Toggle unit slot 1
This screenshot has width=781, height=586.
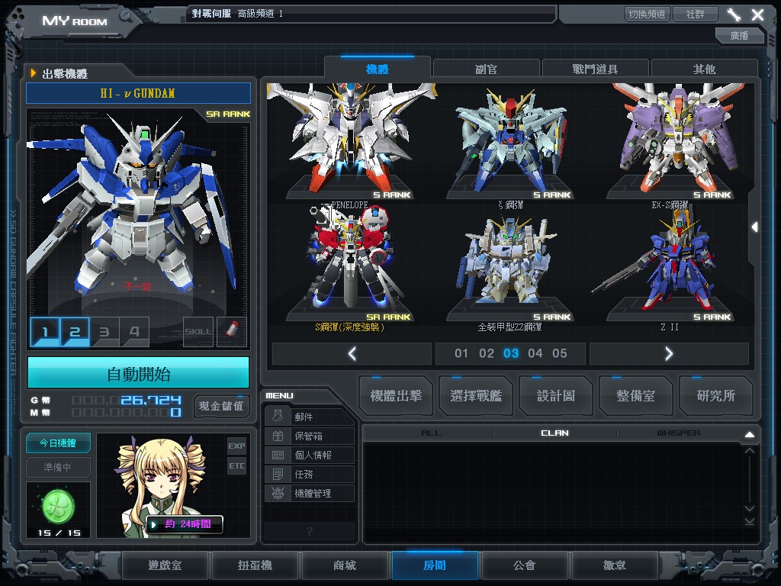click(45, 332)
